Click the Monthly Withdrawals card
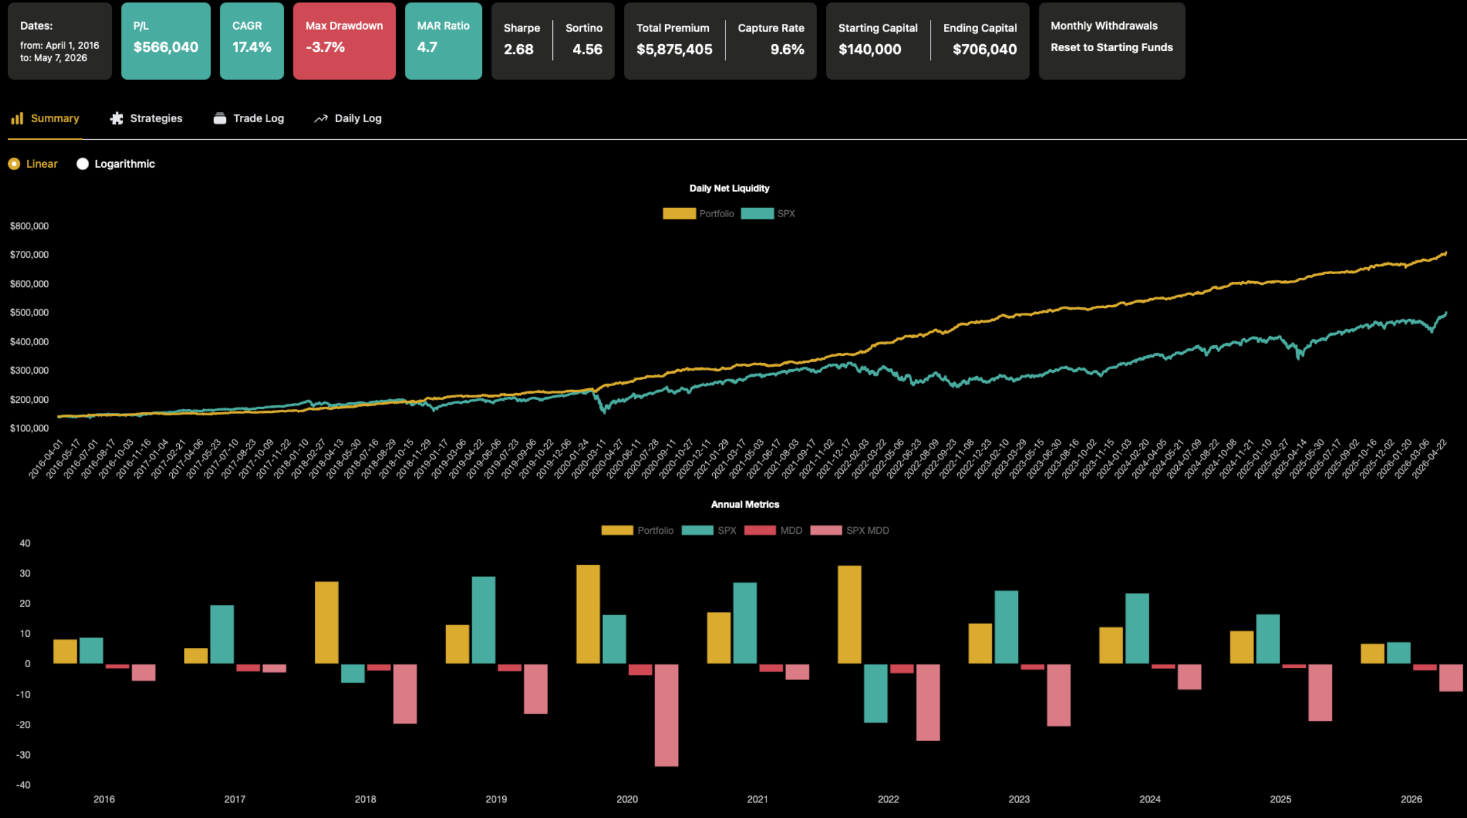This screenshot has height=818, width=1467. 1112,41
